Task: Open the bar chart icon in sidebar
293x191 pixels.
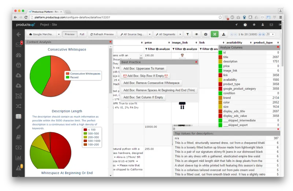Action: point(19,158)
